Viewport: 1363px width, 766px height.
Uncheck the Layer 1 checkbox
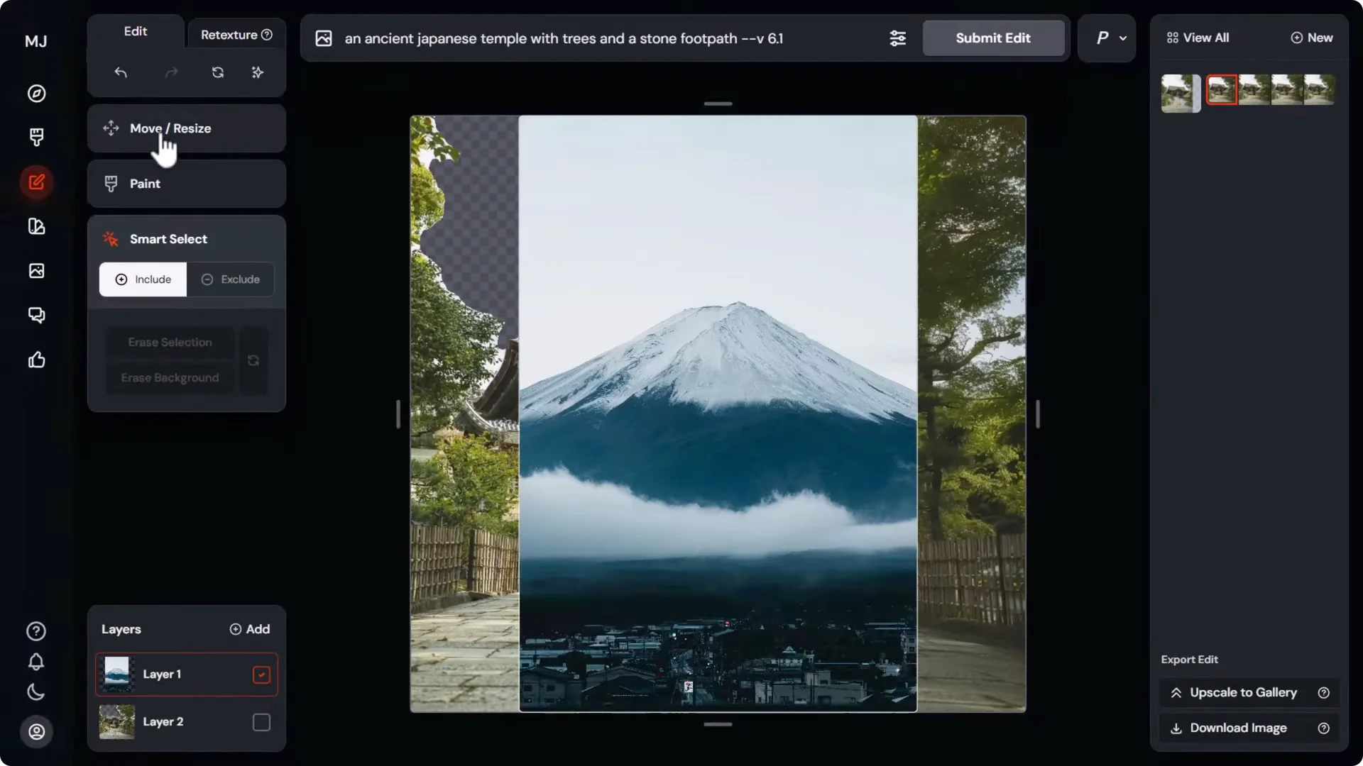pyautogui.click(x=261, y=675)
